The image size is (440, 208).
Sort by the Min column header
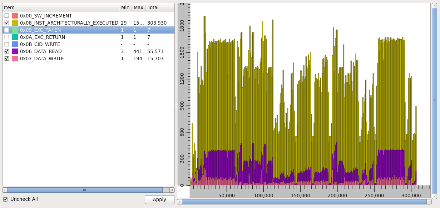pyautogui.click(x=125, y=7)
